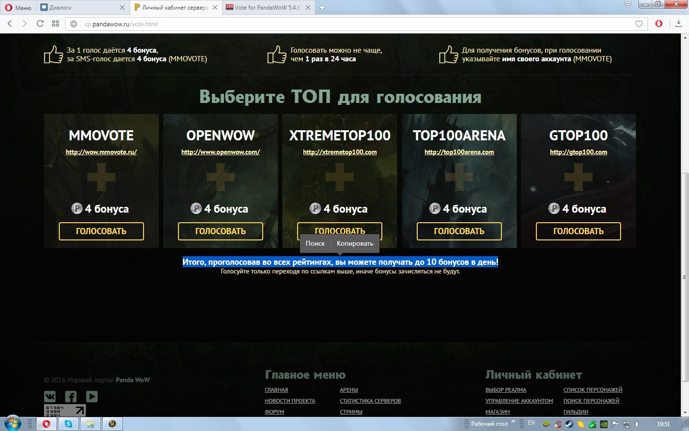Choose Копировать in the selection popup
Screen dimensions: 689x431
point(355,243)
